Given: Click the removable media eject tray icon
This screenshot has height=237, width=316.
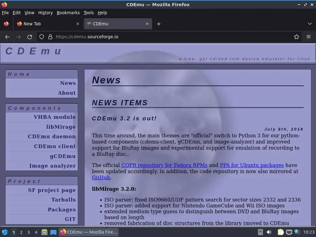Looking at the screenshot, I should point(260,232).
